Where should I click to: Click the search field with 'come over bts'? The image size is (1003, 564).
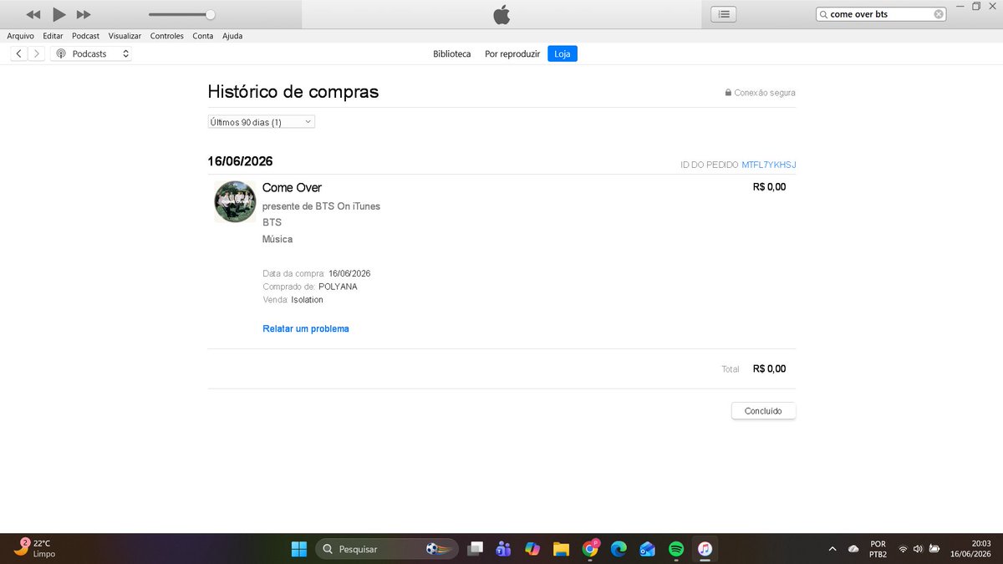(881, 14)
